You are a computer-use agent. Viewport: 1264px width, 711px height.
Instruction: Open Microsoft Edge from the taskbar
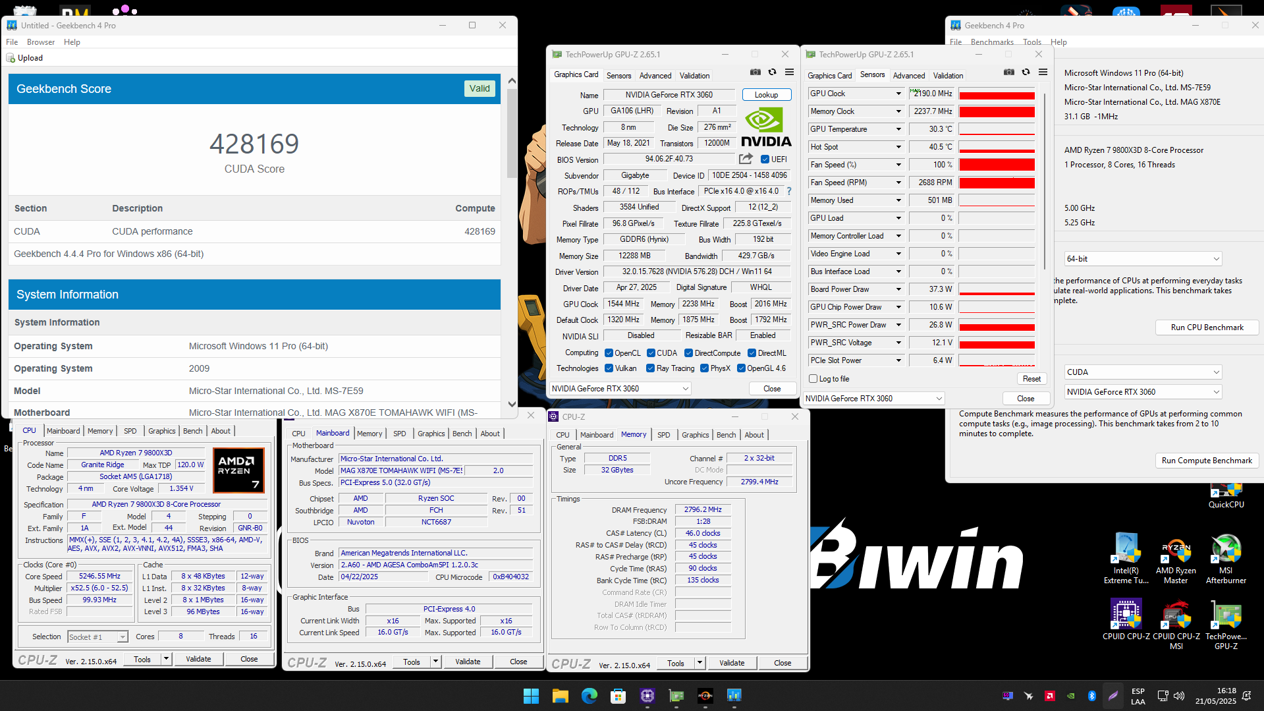tap(589, 696)
